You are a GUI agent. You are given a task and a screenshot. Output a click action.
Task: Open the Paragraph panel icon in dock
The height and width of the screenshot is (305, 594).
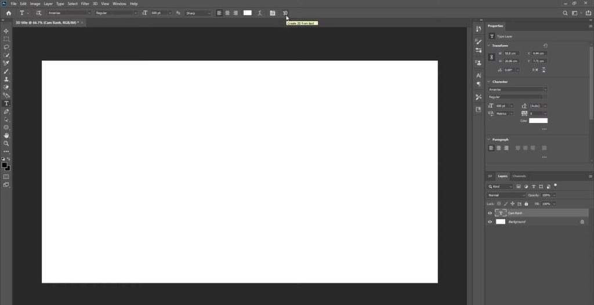click(479, 84)
